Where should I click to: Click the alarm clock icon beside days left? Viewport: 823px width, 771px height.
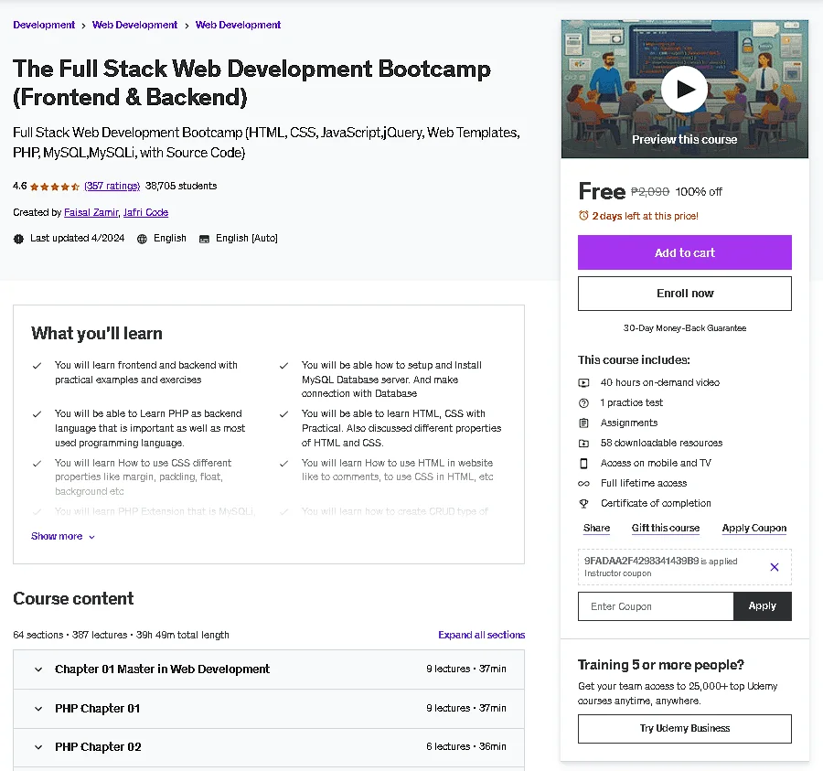click(583, 215)
